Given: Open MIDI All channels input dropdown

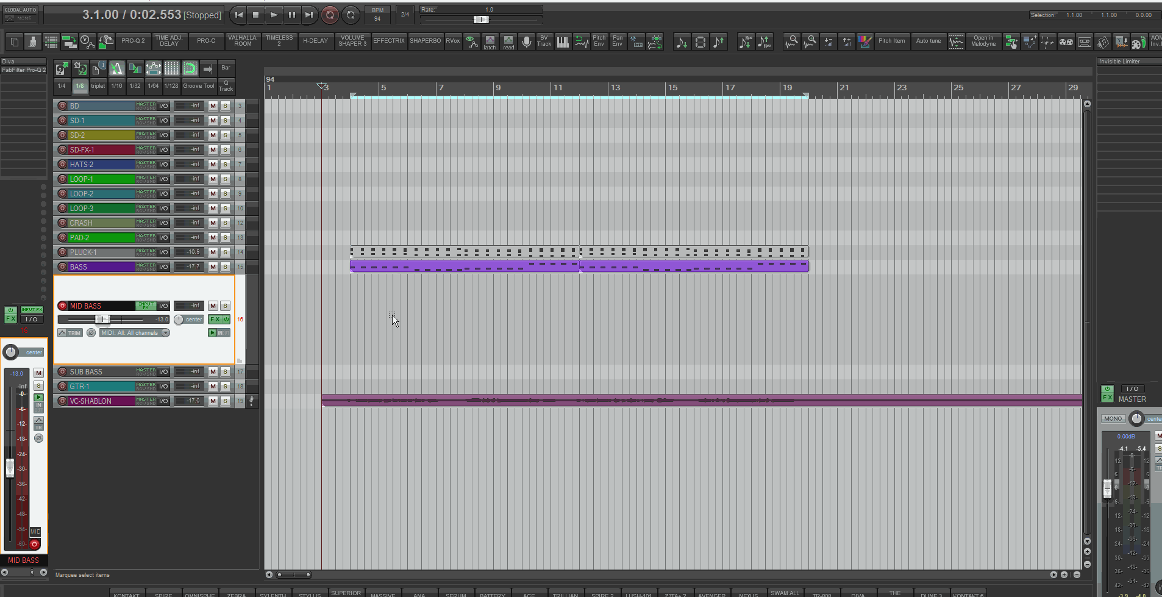Looking at the screenshot, I should pos(135,333).
